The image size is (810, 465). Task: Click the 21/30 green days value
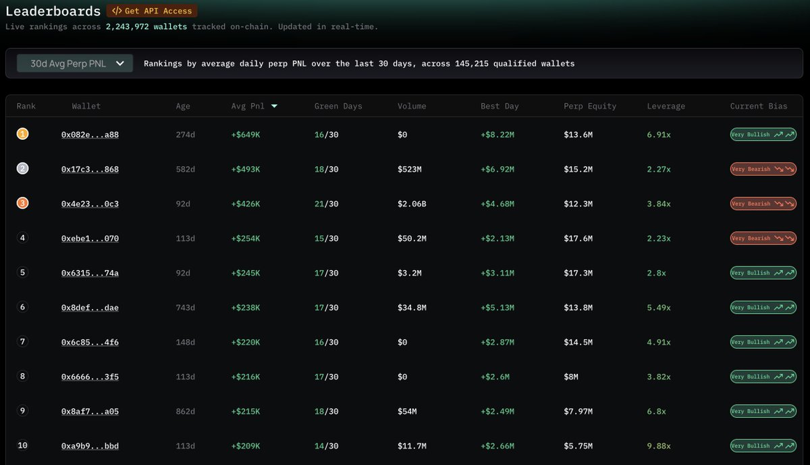click(327, 204)
